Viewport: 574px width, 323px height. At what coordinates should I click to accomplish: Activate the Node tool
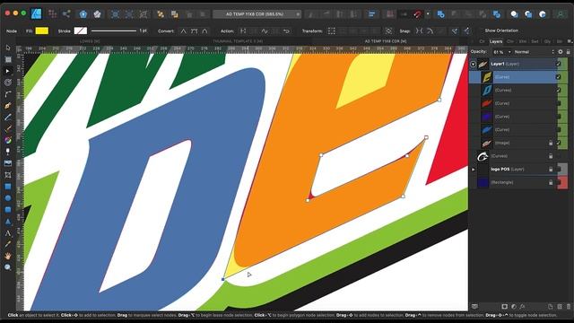click(x=8, y=71)
